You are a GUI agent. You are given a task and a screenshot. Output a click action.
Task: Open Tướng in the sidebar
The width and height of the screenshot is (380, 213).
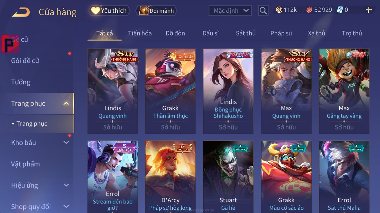click(21, 82)
